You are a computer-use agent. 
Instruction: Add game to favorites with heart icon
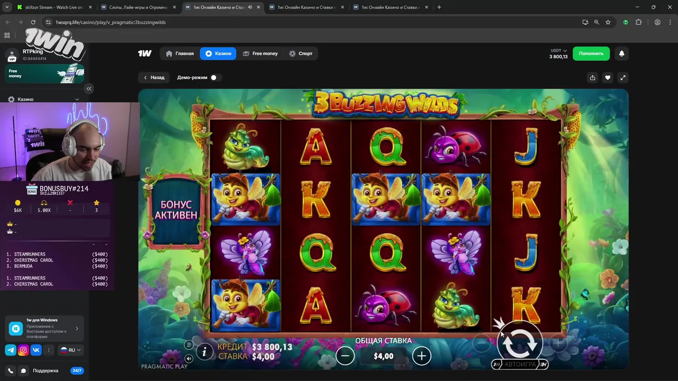coord(608,77)
